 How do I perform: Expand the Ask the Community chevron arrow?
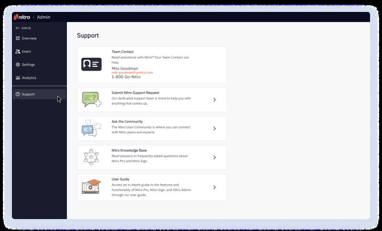coord(214,128)
